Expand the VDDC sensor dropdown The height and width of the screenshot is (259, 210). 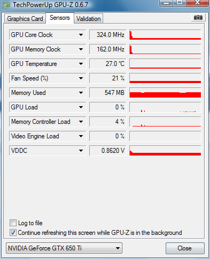[81, 151]
